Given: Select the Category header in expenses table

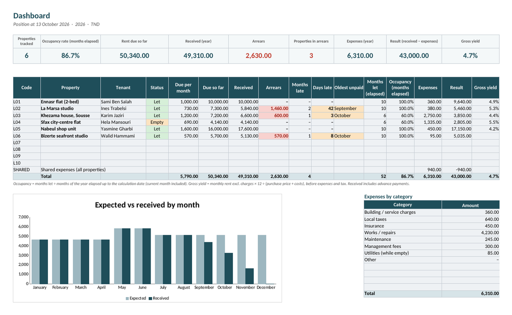Looking at the screenshot, I should [402, 205].
